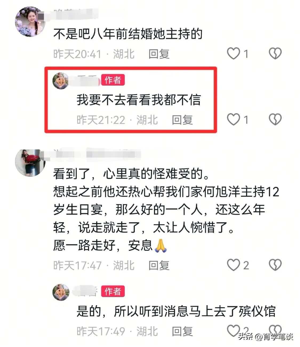
Task: Dislike the 八年前结婚 comment with broken heart
Action: [x=275, y=54]
